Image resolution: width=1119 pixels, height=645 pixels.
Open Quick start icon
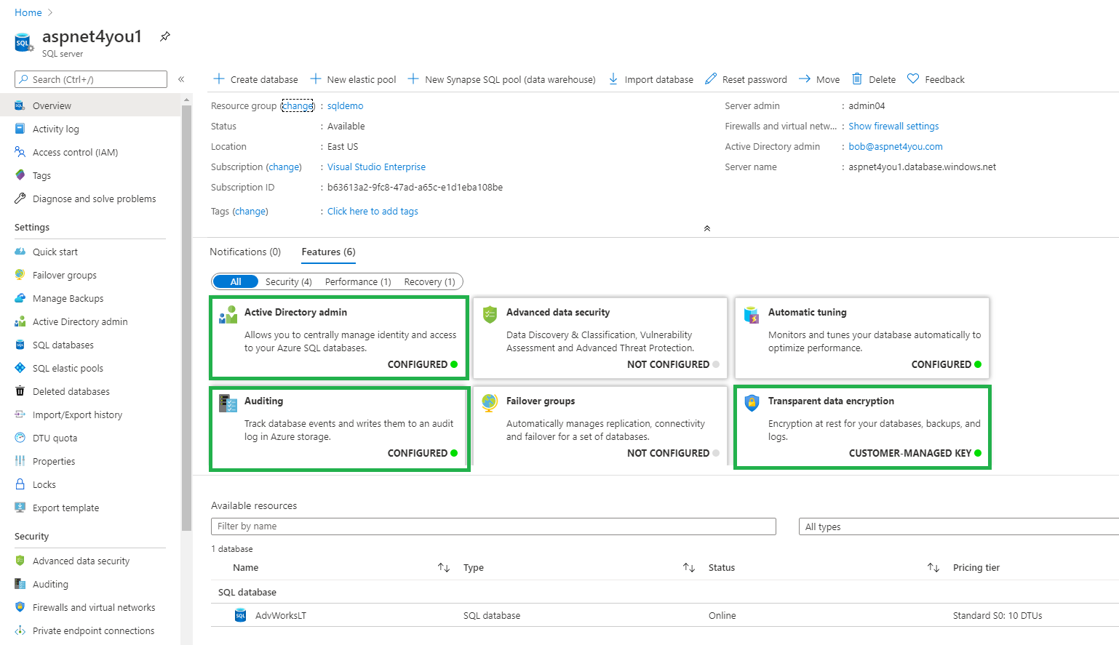20,252
